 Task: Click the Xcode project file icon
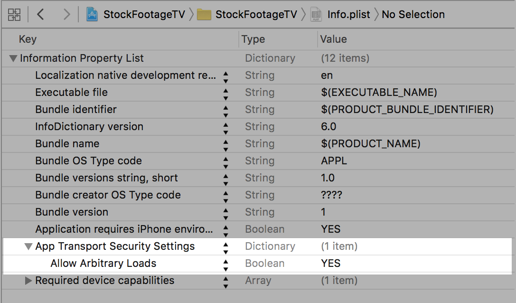[92, 15]
